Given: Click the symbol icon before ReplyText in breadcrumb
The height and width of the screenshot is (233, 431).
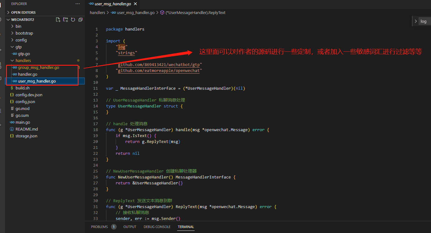Looking at the screenshot, I should click(x=162, y=13).
